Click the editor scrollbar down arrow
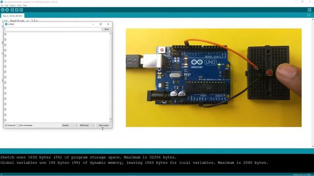This screenshot has height=176, width=314. (x=313, y=146)
